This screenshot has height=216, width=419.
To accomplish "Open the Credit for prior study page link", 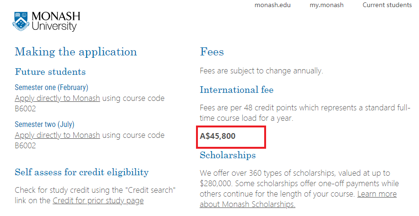I will [98, 201].
